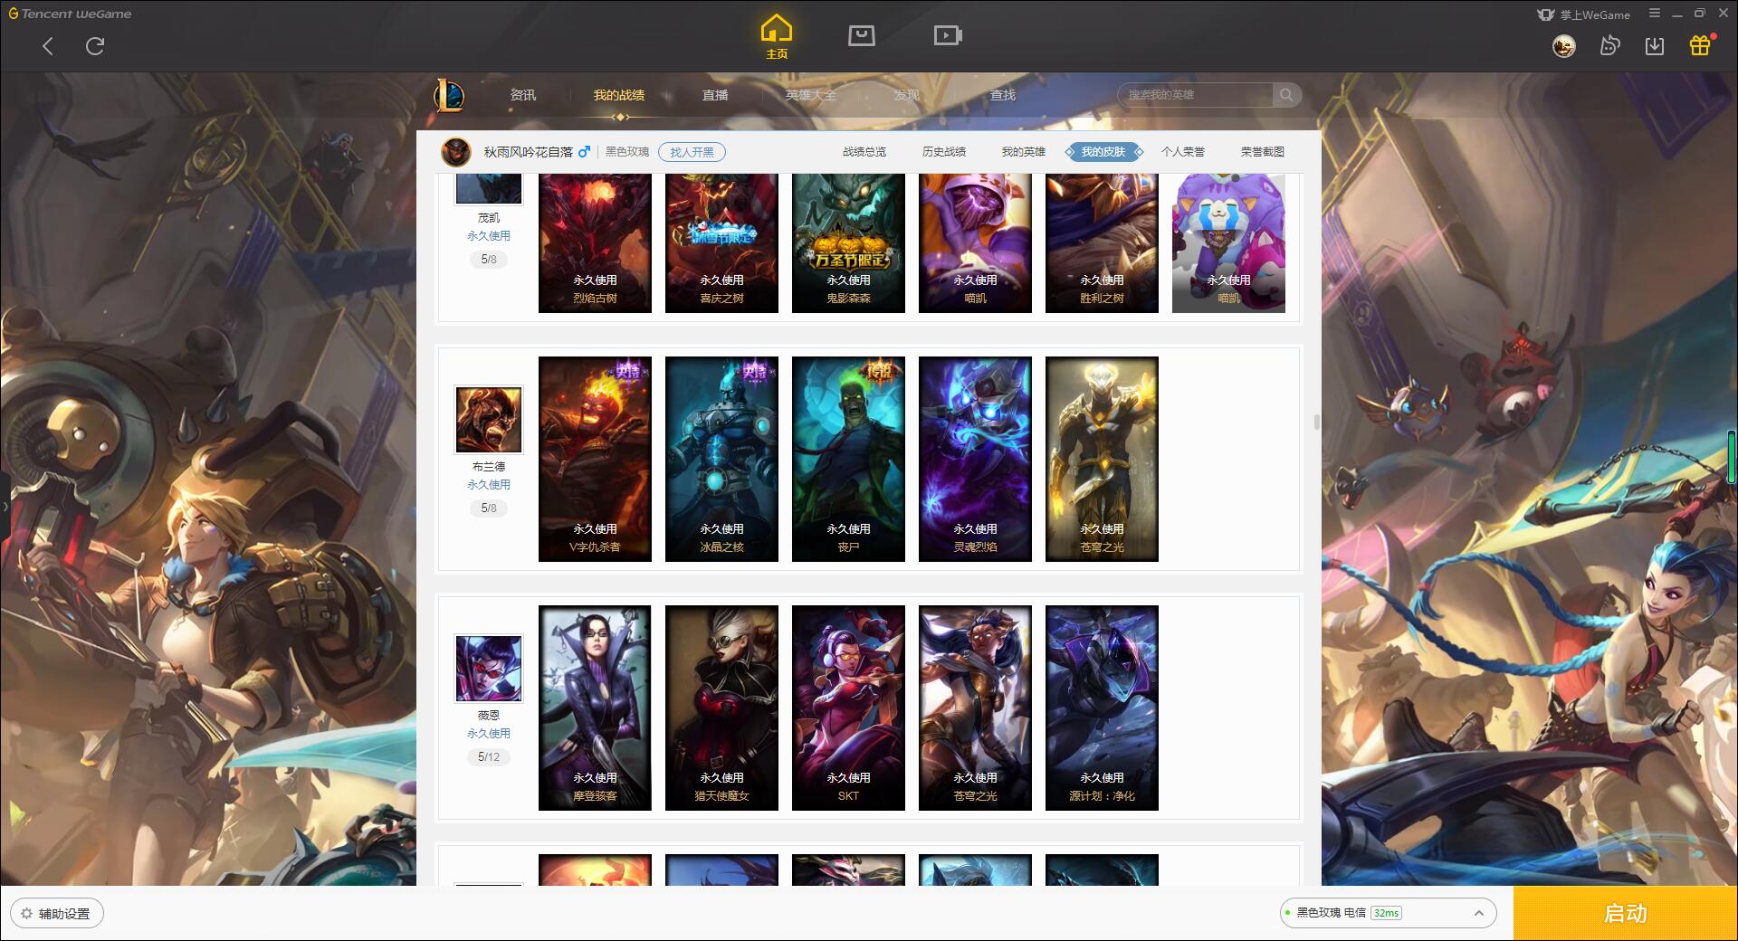Open Vayne's SKT skin card
Viewport: 1738px width, 941px height.
[x=848, y=708]
